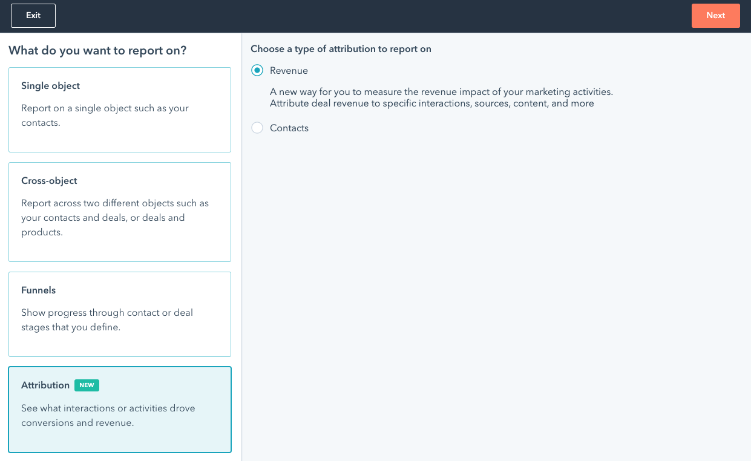This screenshot has width=751, height=461.
Task: Click the Revenue attribution description text
Action: [441, 97]
